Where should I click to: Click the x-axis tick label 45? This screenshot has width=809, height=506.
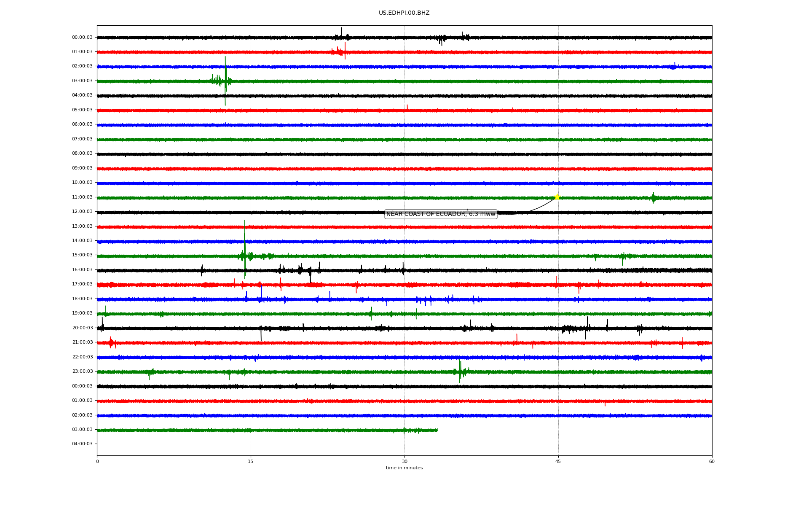click(x=558, y=462)
